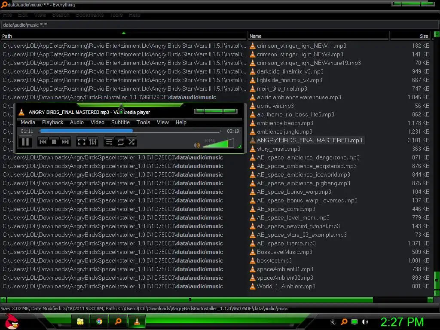Select AB_space_theme.mp3 file icon
Viewport: 440px width, 330px height.
[x=253, y=243]
